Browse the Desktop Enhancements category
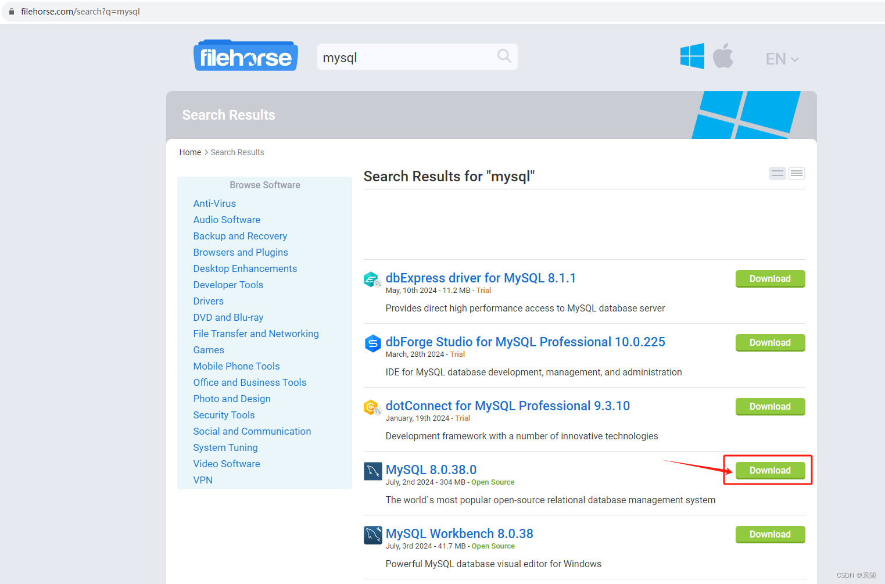The image size is (885, 584). pos(245,268)
